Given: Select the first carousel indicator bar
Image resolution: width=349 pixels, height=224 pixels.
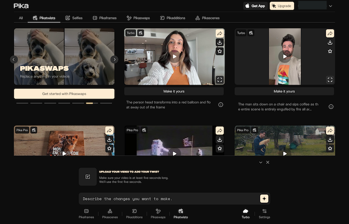Looking at the screenshot, I should pos(22,103).
